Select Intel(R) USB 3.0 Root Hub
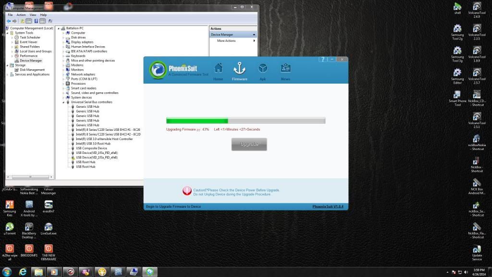This screenshot has width=492, height=277. pyautogui.click(x=93, y=143)
